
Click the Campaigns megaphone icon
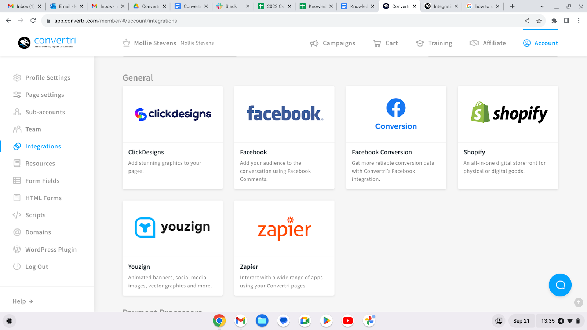tap(314, 43)
